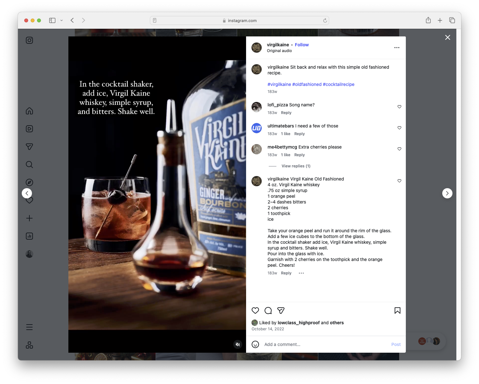Advance to the next post with the arrow
Viewport: 479px width, 384px height.
coord(447,193)
